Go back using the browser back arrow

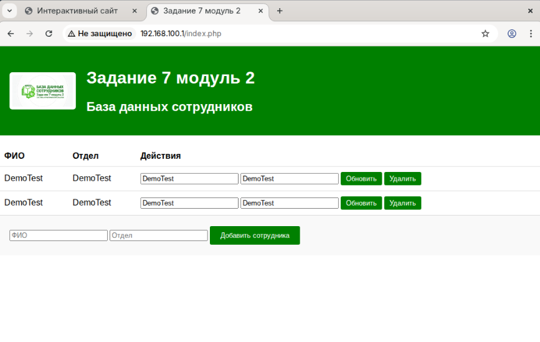[11, 34]
